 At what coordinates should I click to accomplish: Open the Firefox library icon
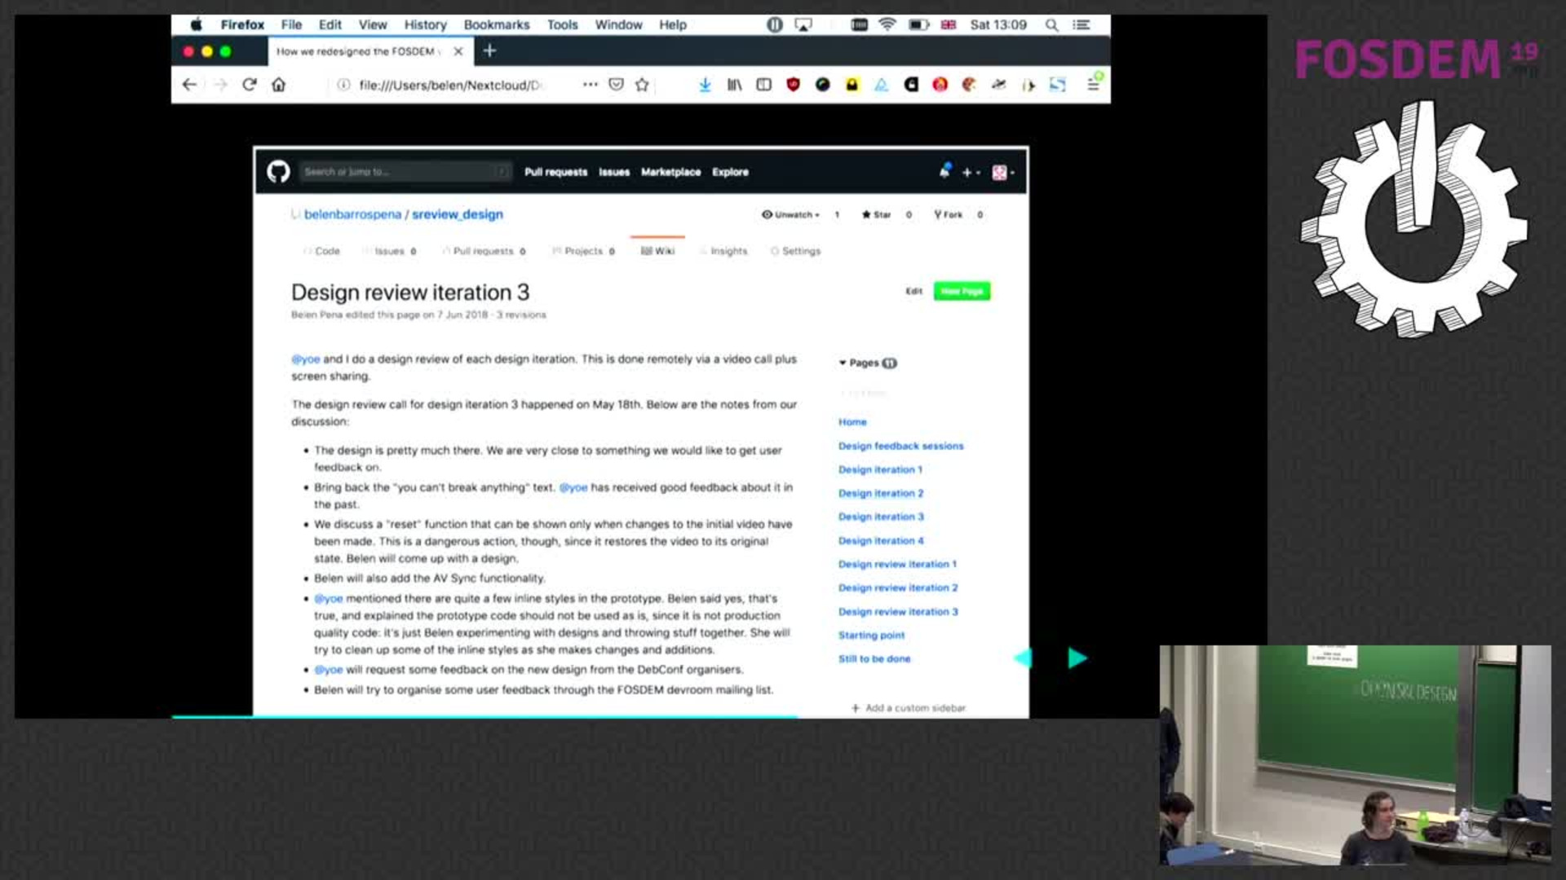pyautogui.click(x=734, y=85)
